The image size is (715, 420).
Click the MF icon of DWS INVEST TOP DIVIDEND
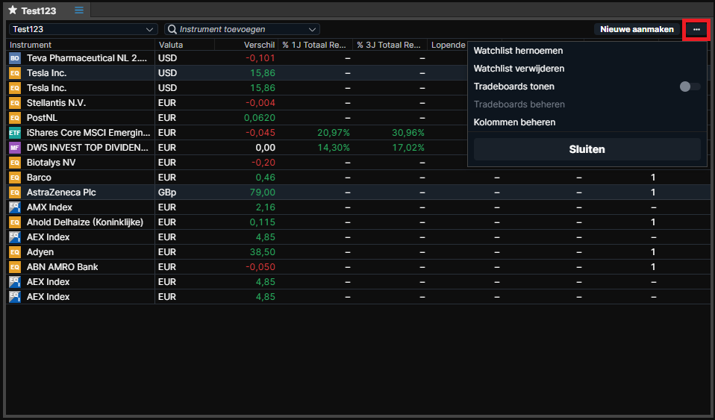(x=15, y=148)
